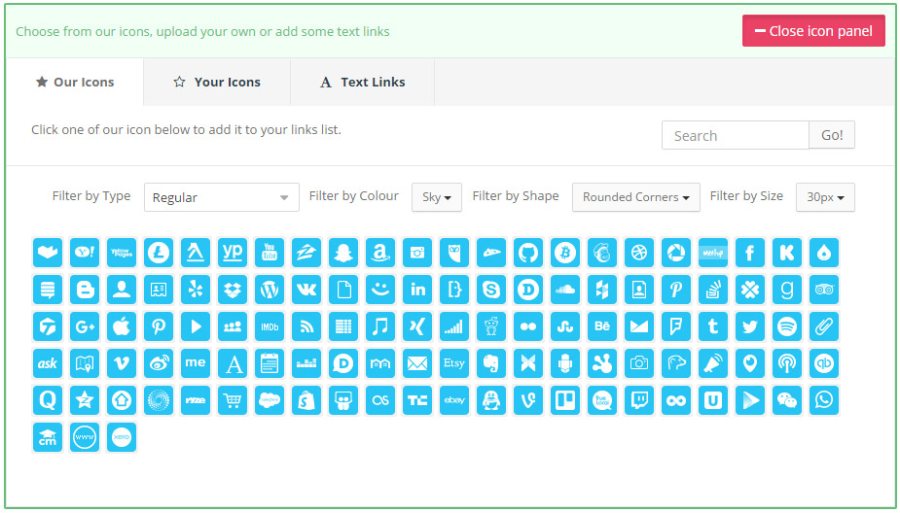
Task: Open the Text Links tab
Action: pos(362,83)
